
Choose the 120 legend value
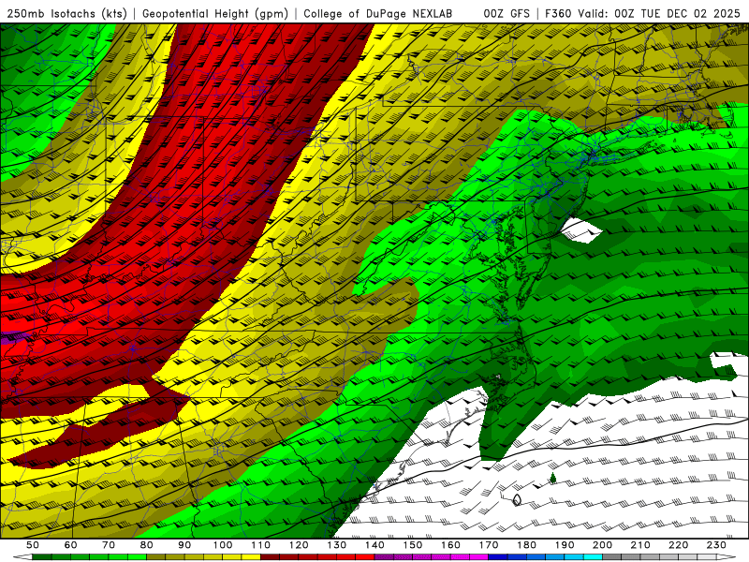(299, 545)
